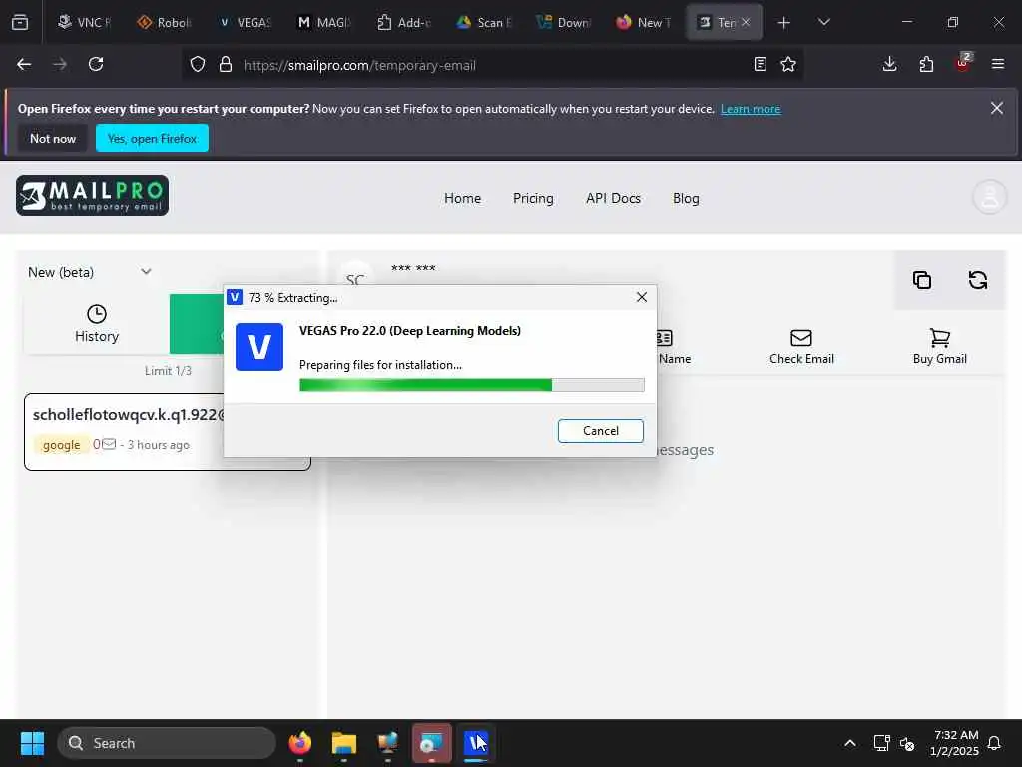Click the uBlock extension icon

coord(963,63)
